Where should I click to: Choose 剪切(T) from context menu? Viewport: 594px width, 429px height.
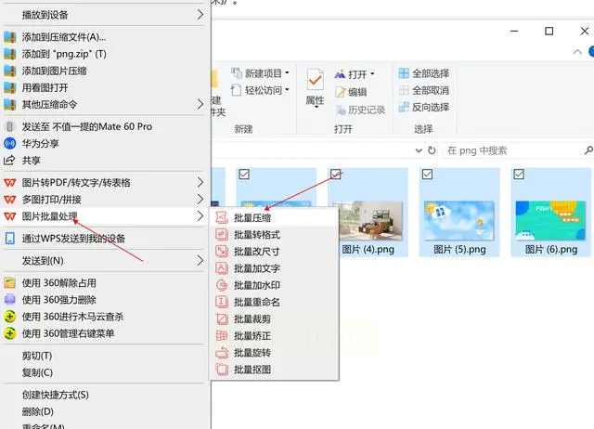[x=37, y=356]
